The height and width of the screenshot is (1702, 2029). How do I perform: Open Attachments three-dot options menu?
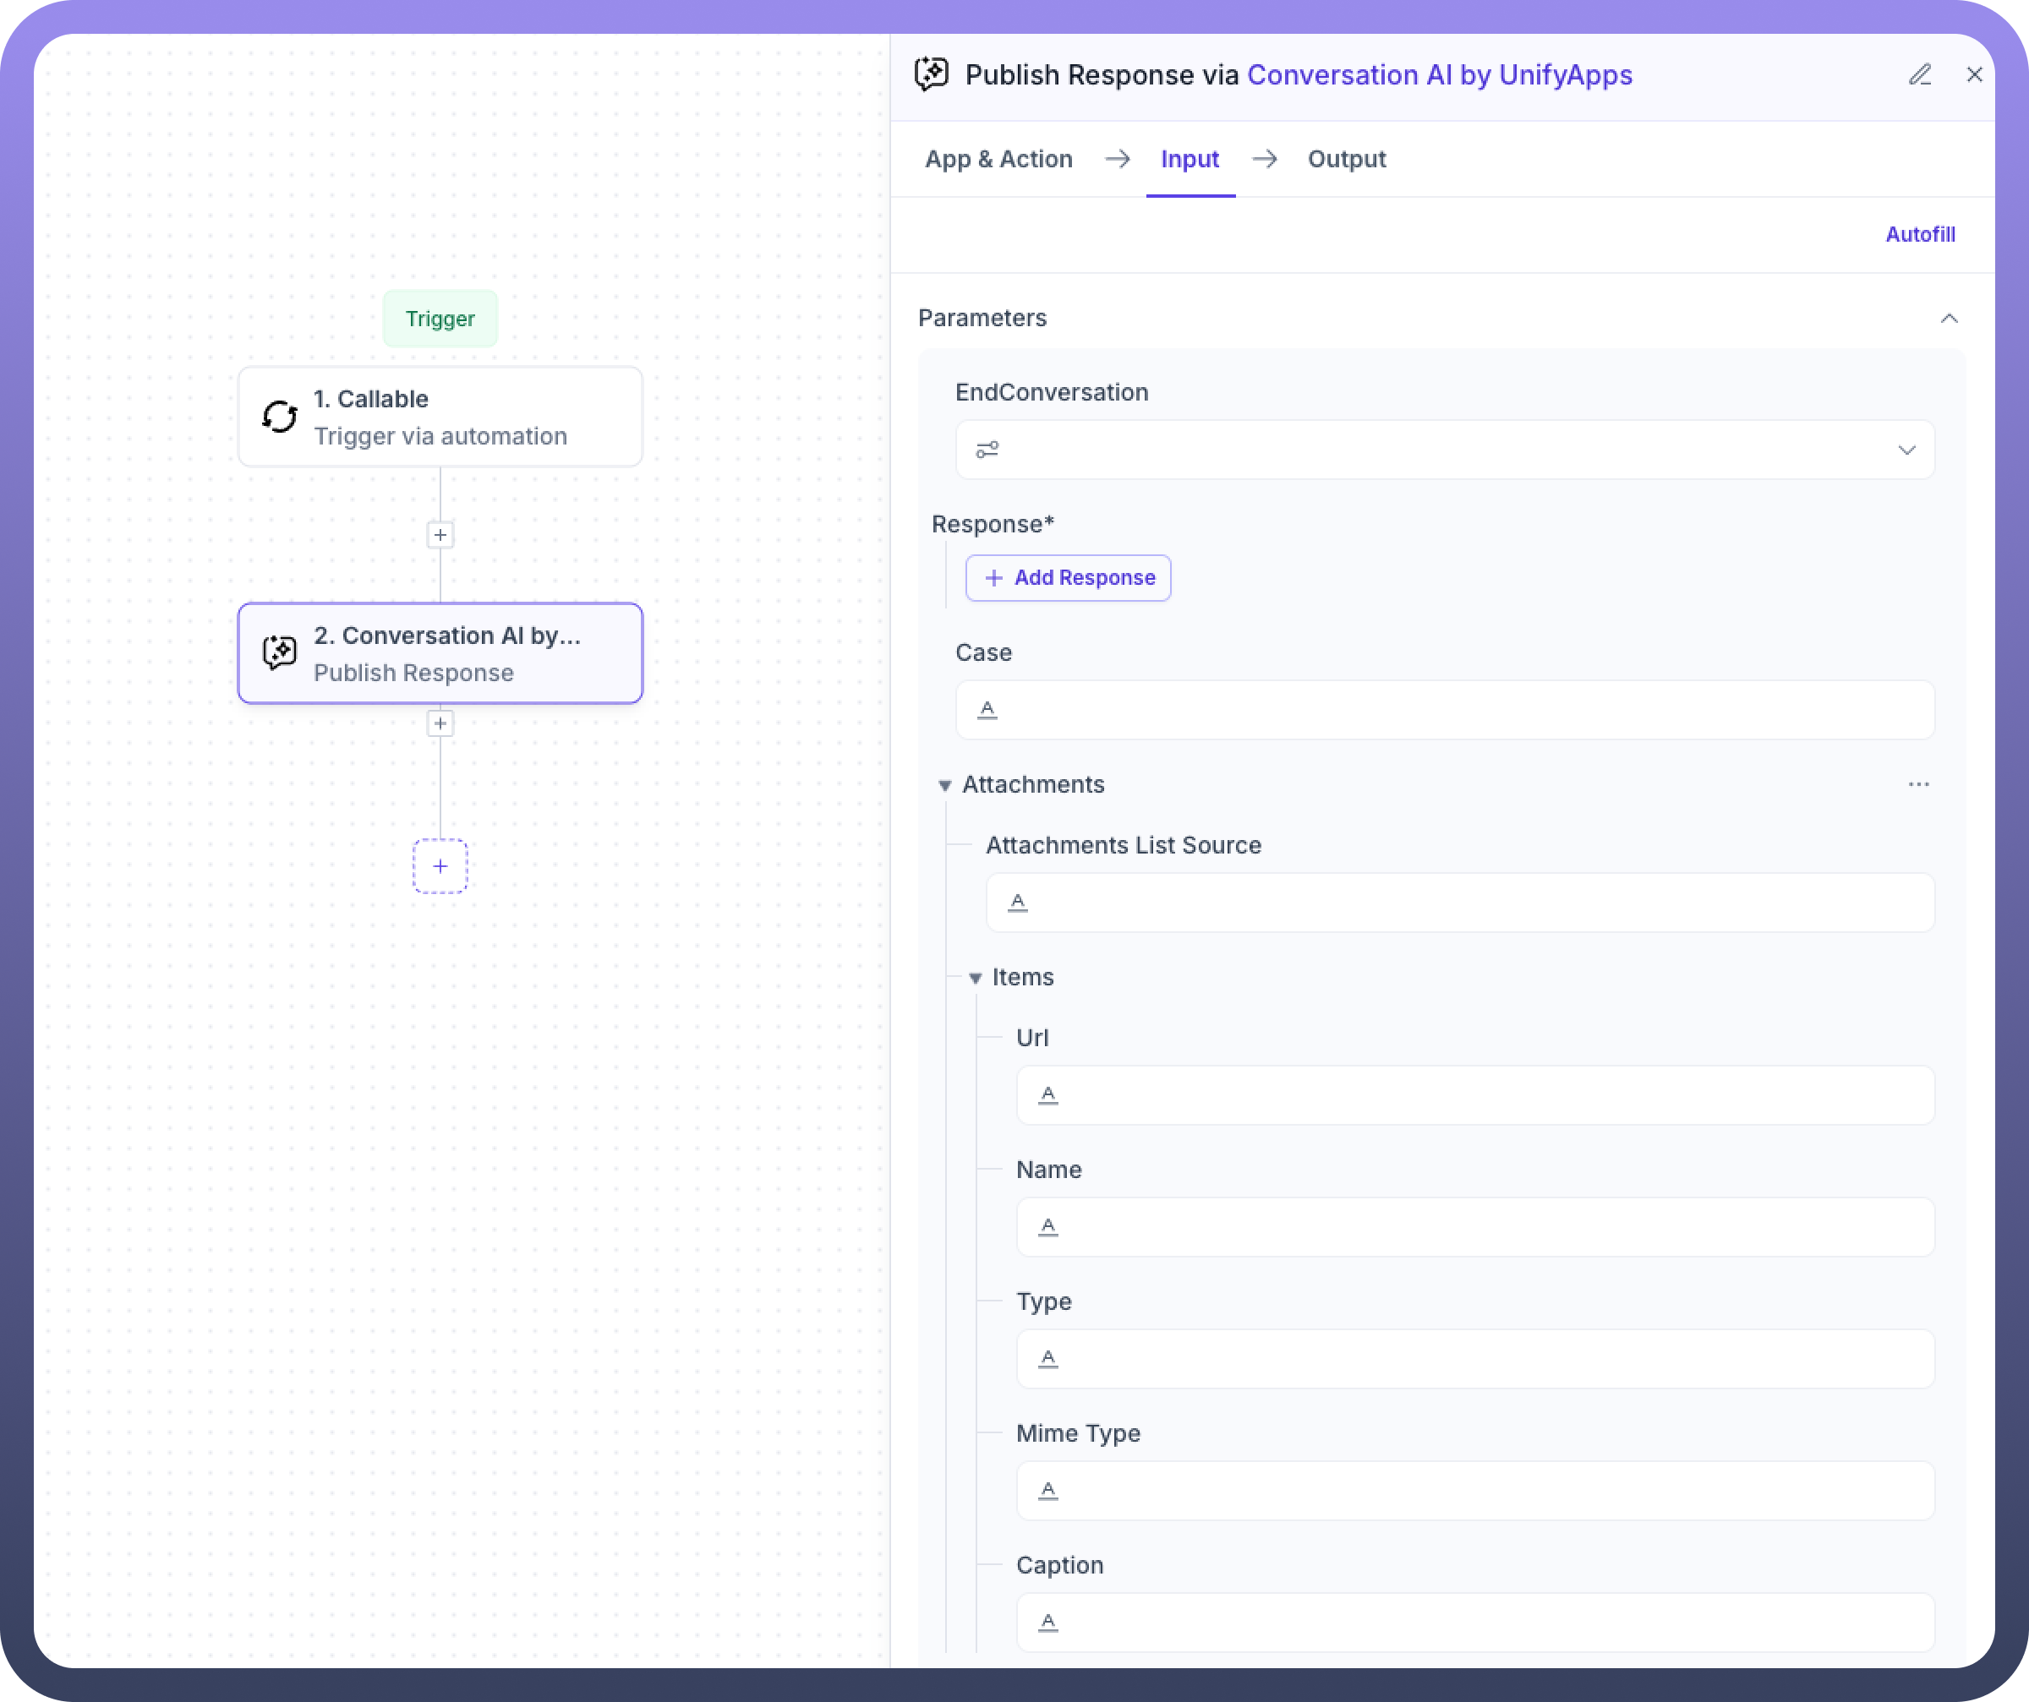[1918, 784]
